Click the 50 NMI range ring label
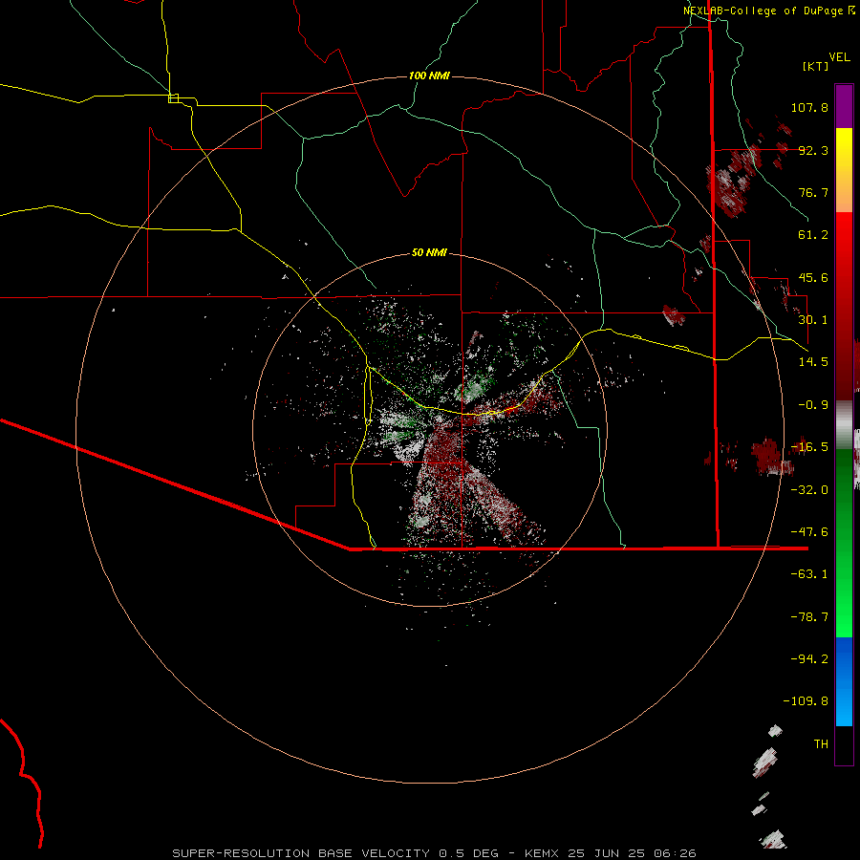The height and width of the screenshot is (860, 860). [x=429, y=252]
